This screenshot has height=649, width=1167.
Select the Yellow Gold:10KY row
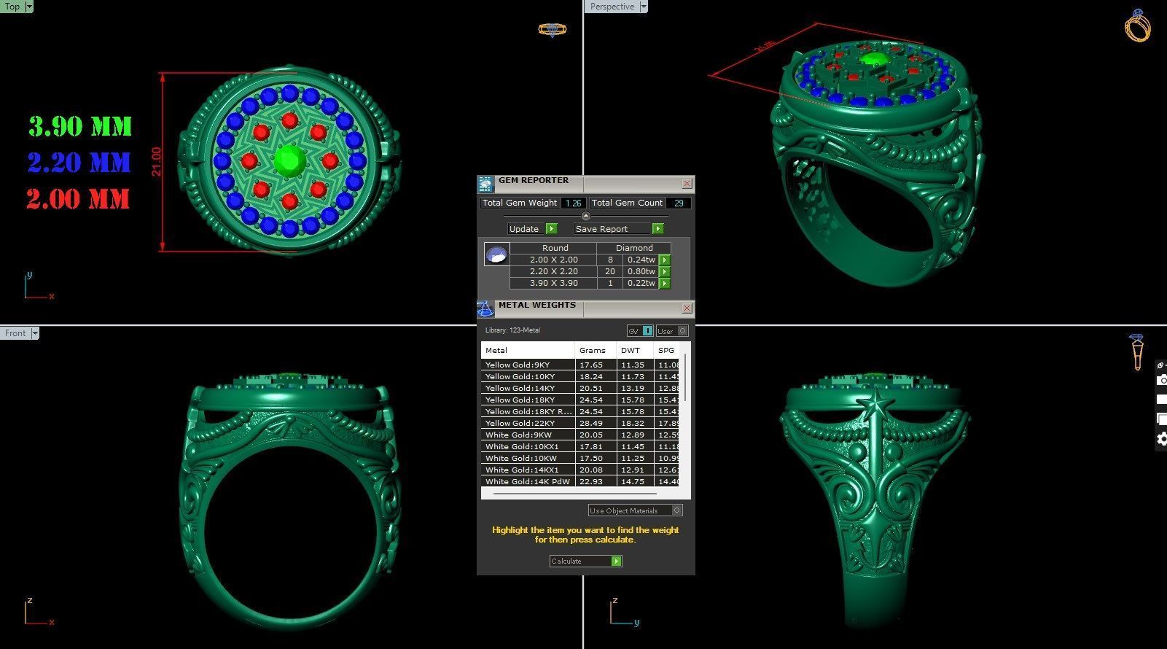click(580, 376)
